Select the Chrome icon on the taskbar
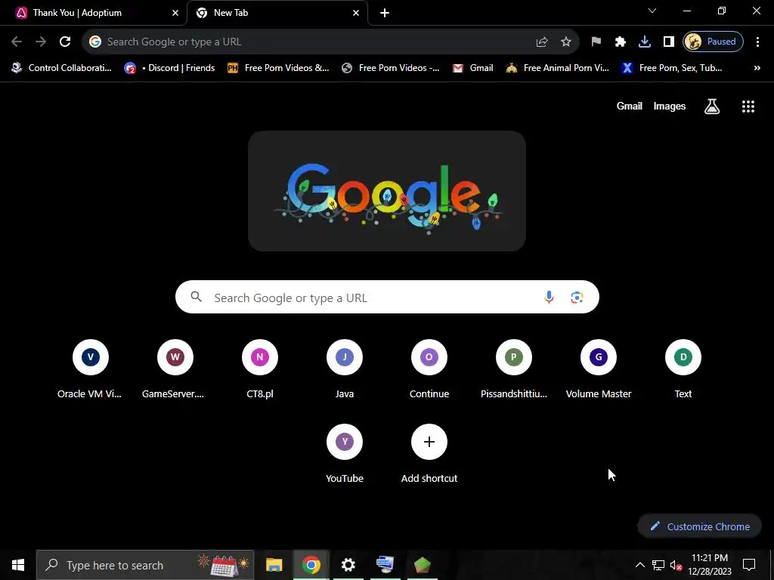Viewport: 774px width, 580px height. pos(311,565)
